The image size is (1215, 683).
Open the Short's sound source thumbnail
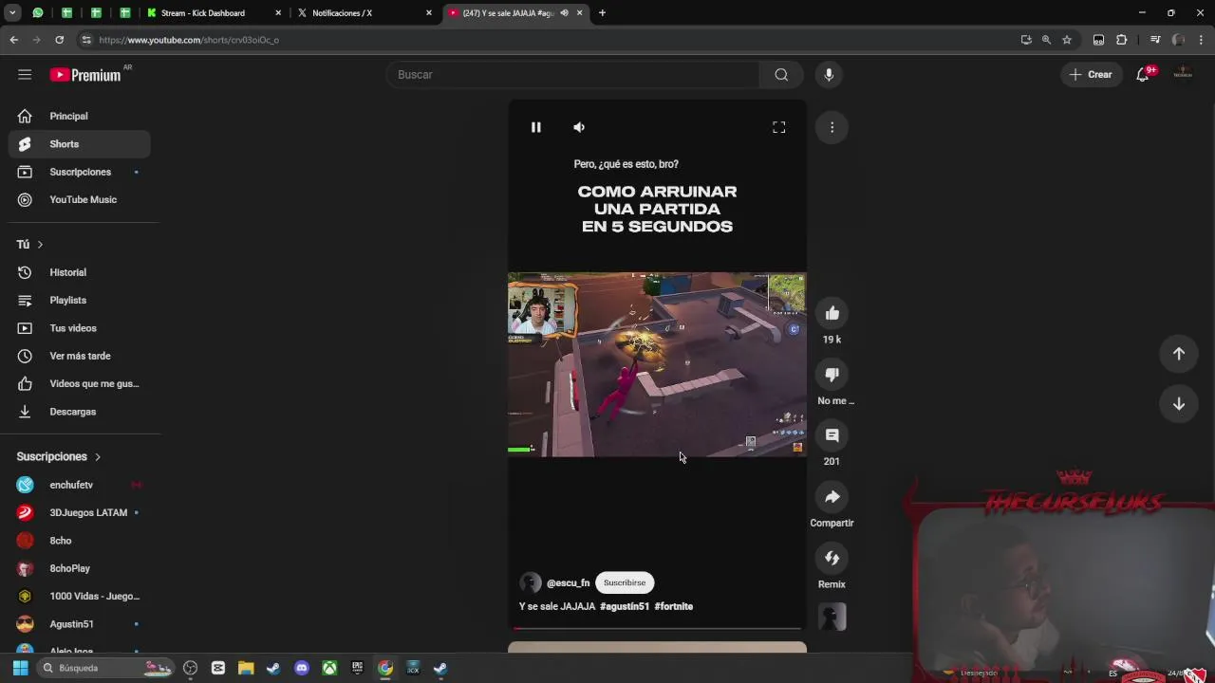[x=832, y=618]
